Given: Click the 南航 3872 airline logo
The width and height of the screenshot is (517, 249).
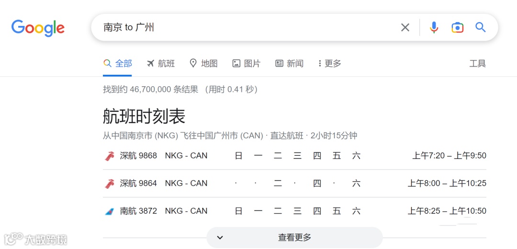Looking at the screenshot, I should (109, 211).
